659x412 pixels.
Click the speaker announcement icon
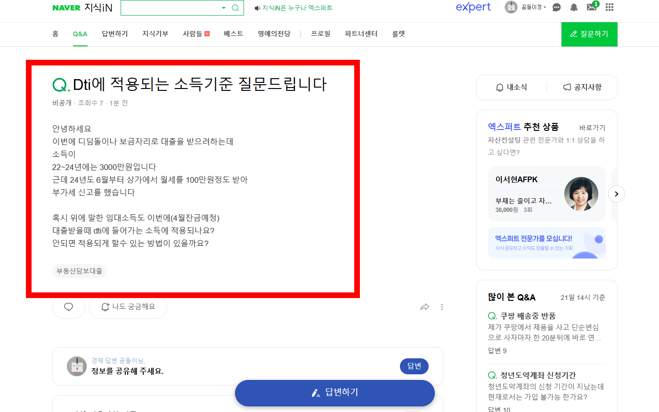[x=257, y=8]
